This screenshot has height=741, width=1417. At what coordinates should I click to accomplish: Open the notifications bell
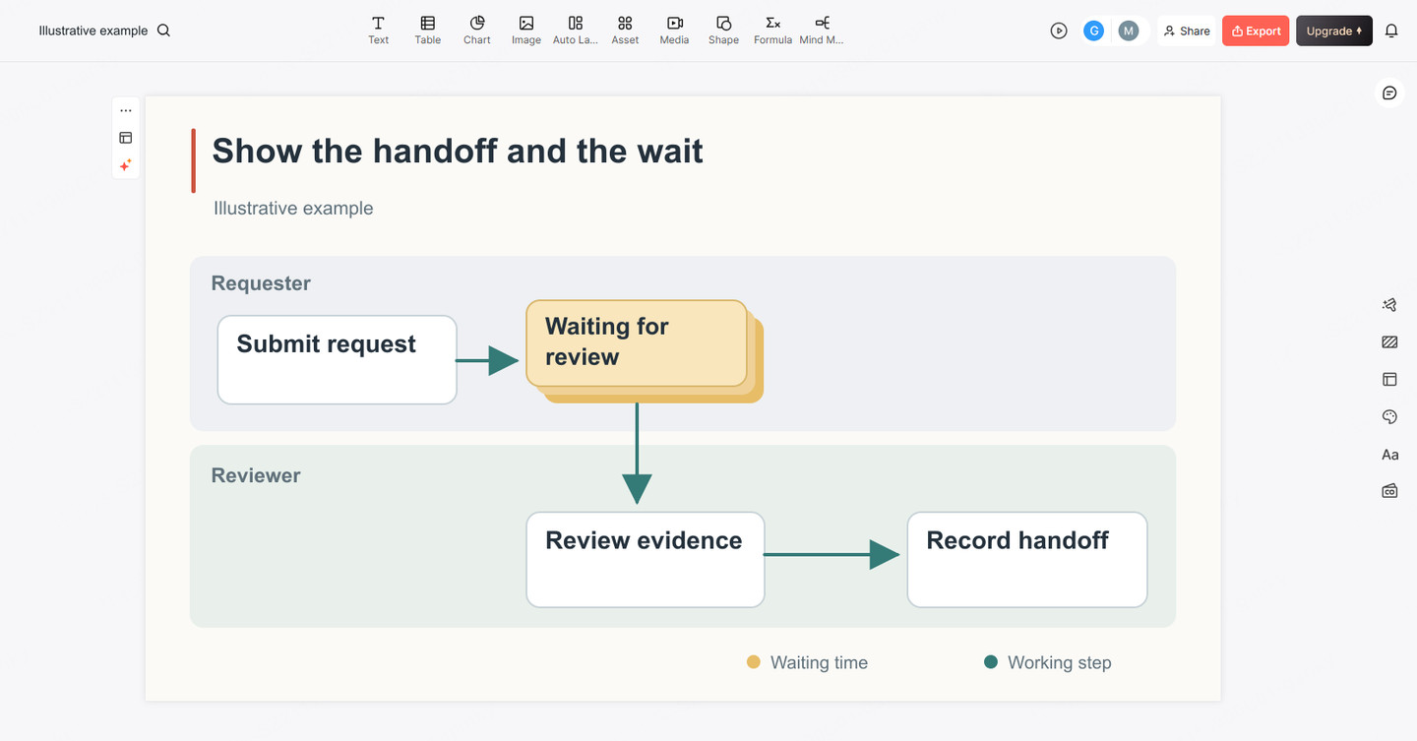coord(1391,31)
